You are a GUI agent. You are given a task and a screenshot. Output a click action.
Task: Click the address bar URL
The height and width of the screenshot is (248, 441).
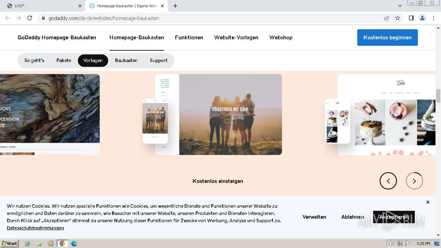(x=104, y=18)
